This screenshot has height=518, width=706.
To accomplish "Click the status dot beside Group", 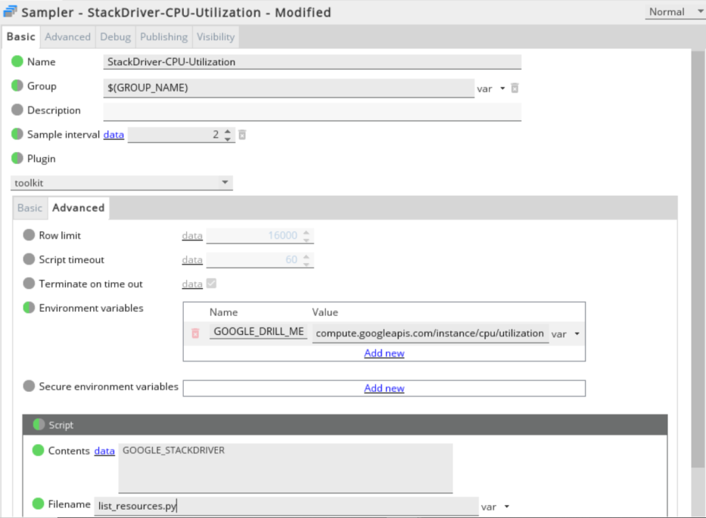I will tap(17, 85).
